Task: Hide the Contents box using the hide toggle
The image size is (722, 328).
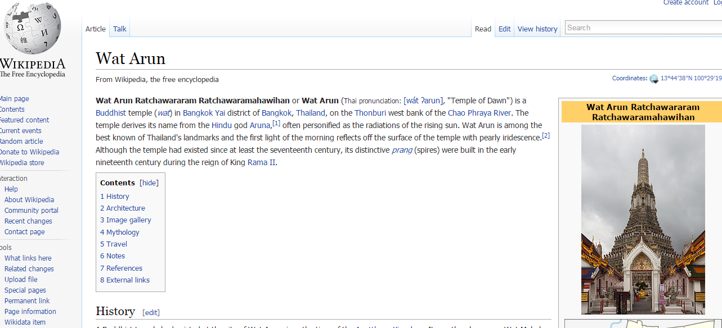Action: coord(149,183)
